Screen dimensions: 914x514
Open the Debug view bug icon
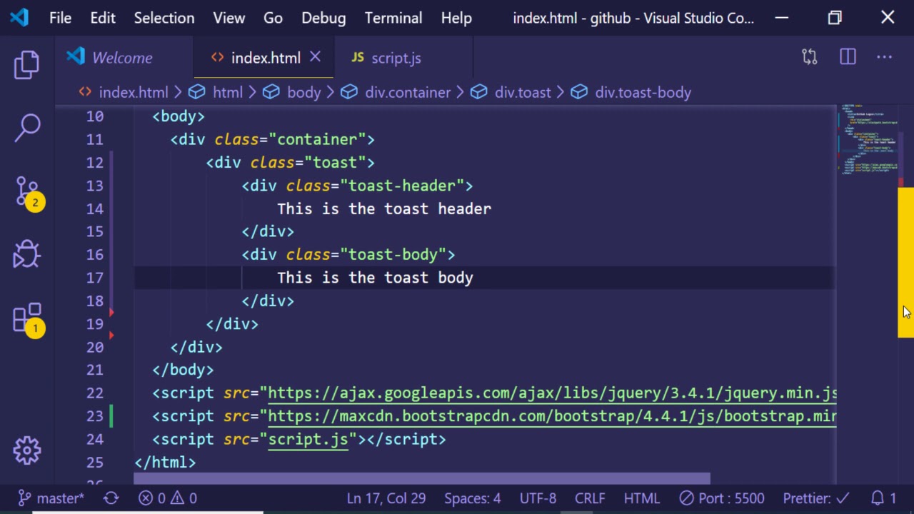pos(27,254)
